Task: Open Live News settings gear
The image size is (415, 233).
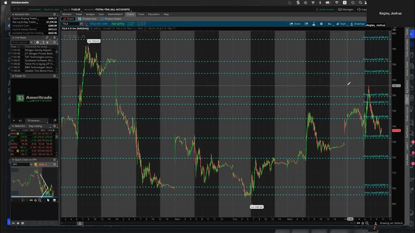Action: point(38,42)
